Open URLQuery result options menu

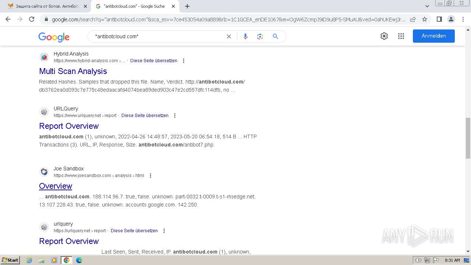(x=175, y=116)
